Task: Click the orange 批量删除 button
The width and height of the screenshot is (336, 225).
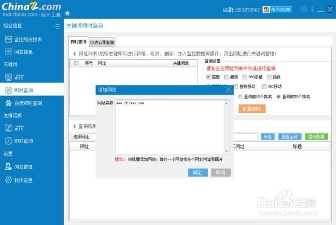Action: [x=252, y=109]
